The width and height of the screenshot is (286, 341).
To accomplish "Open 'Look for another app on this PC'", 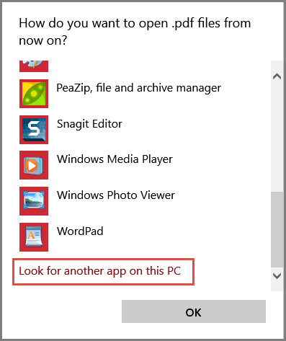I will (100, 271).
